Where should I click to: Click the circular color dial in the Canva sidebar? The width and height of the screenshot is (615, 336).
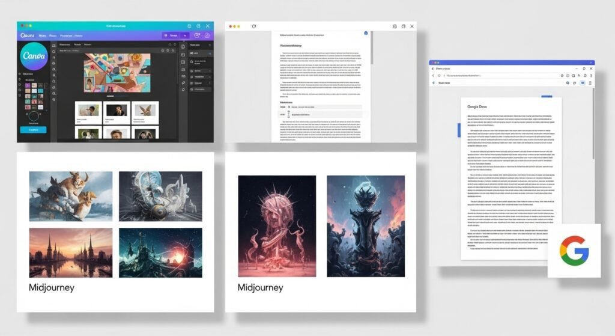pyautogui.click(x=33, y=115)
